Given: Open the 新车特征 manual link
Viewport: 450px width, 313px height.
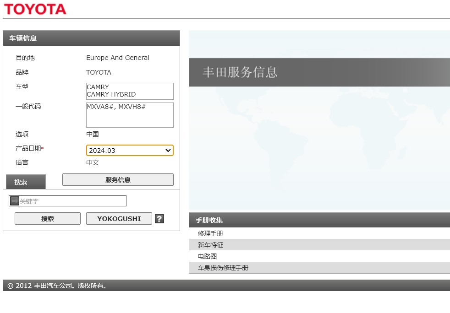Looking at the screenshot, I should 211,245.
